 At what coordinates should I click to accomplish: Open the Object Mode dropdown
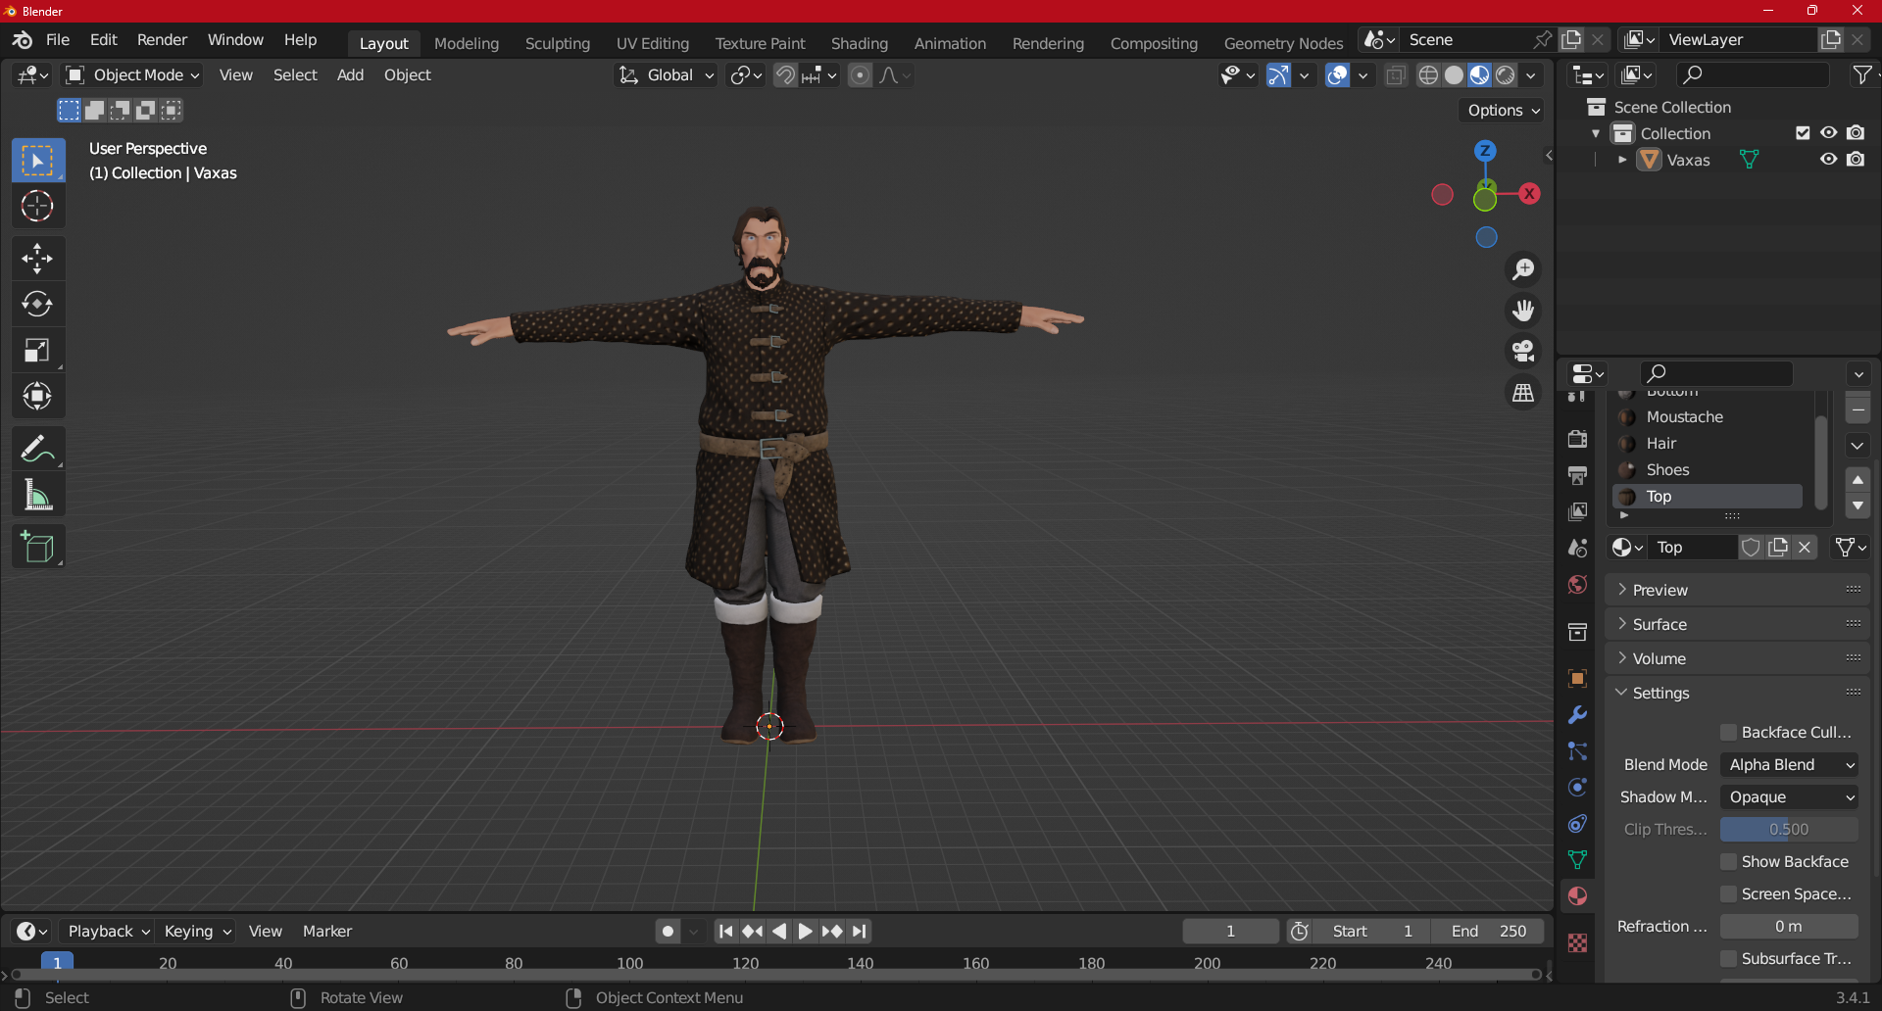click(132, 75)
